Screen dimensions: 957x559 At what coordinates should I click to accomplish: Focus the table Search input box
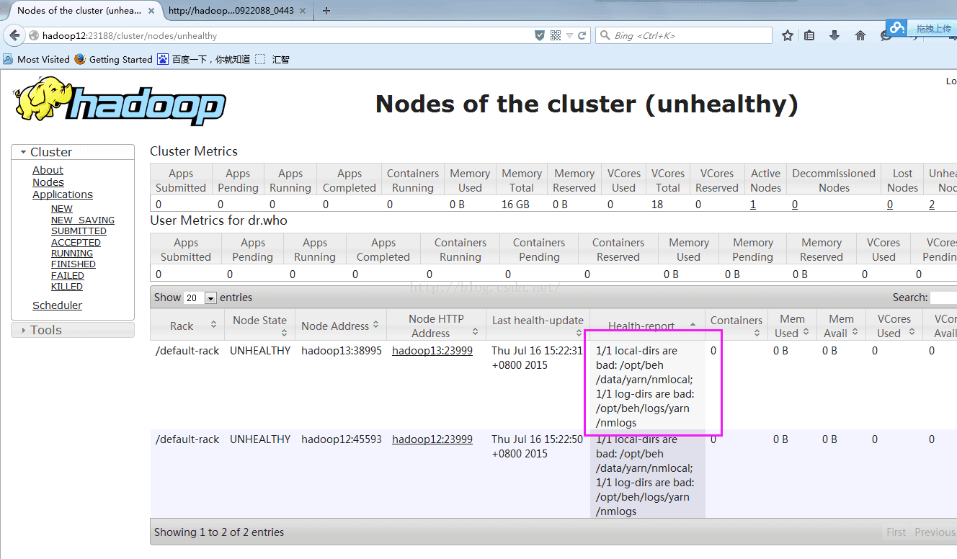(943, 298)
